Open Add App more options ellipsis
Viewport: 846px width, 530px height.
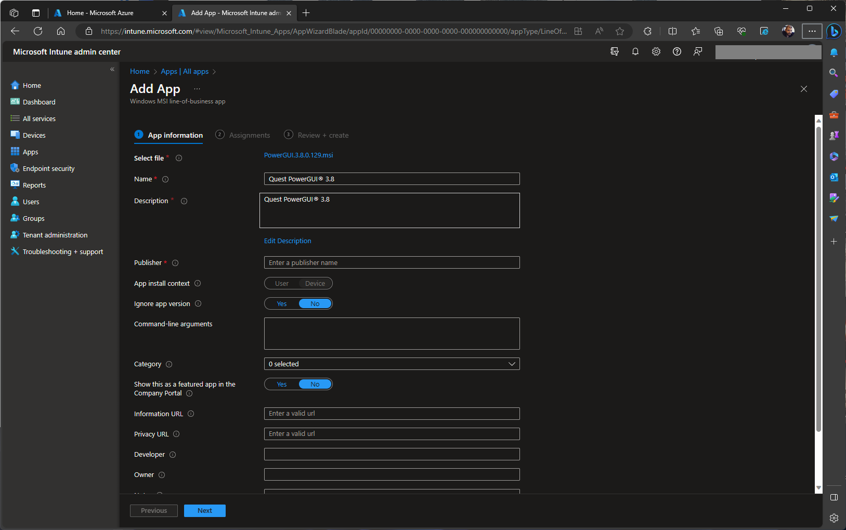[197, 89]
